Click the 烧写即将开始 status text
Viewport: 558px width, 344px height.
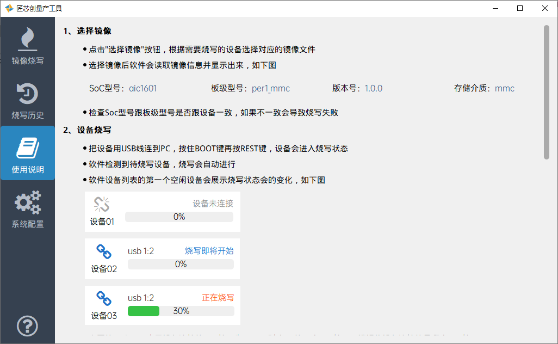[x=209, y=251]
